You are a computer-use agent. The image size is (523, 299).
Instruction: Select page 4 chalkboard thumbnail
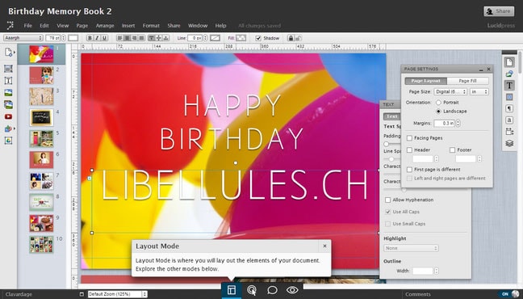point(41,118)
